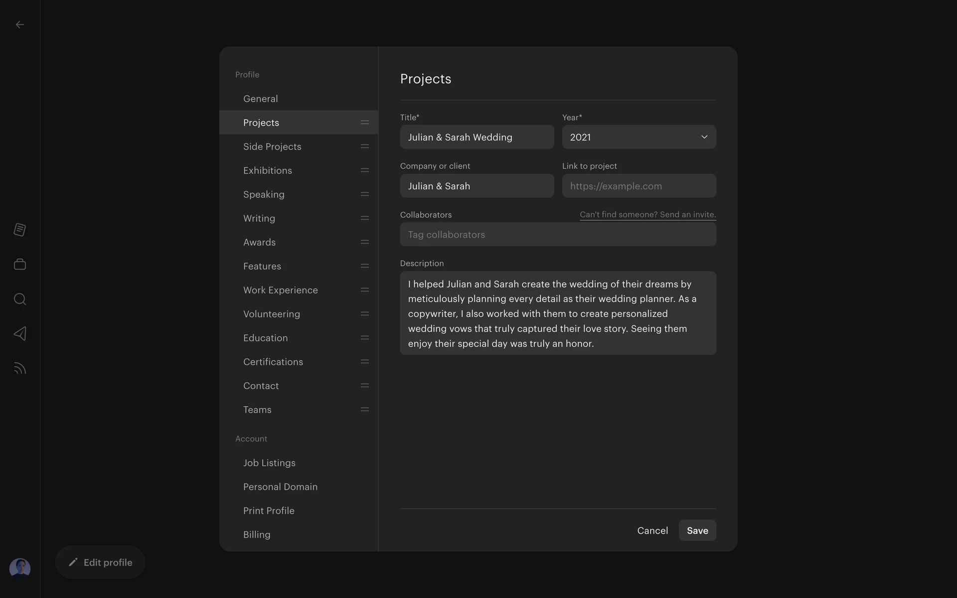Click the user avatar at bottom left
Image resolution: width=957 pixels, height=598 pixels.
click(20, 568)
